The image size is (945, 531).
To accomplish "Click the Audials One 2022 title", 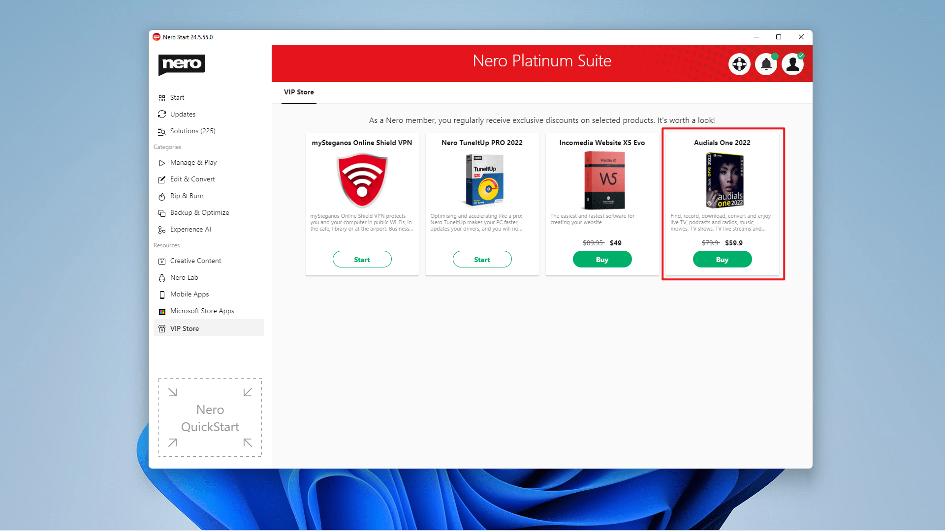I will (x=722, y=143).
